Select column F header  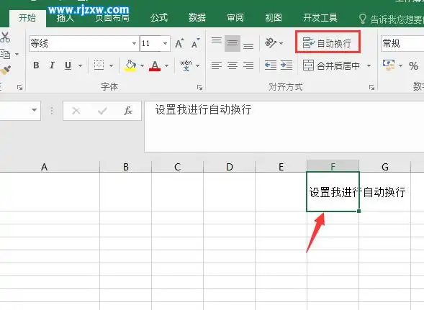click(333, 166)
